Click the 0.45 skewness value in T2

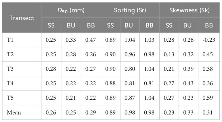(208, 54)
